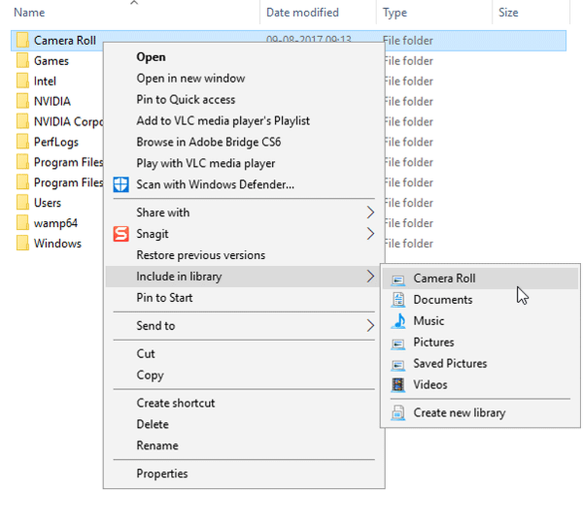
Task: Choose Open from the context menu
Action: click(x=244, y=57)
